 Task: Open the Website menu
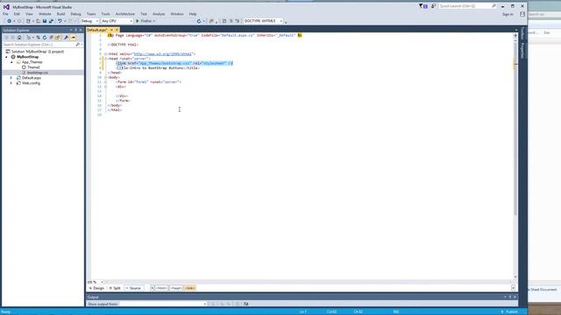point(45,14)
